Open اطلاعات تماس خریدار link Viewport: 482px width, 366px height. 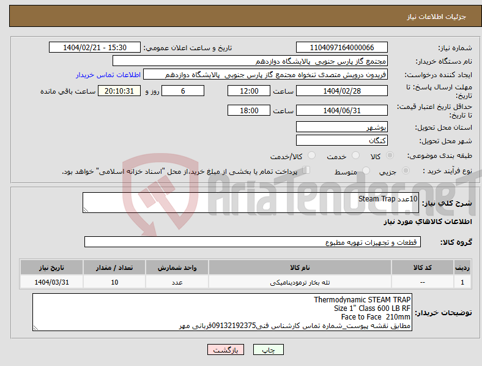point(108,75)
